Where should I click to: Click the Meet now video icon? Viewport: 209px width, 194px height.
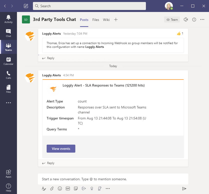click(x=186, y=20)
